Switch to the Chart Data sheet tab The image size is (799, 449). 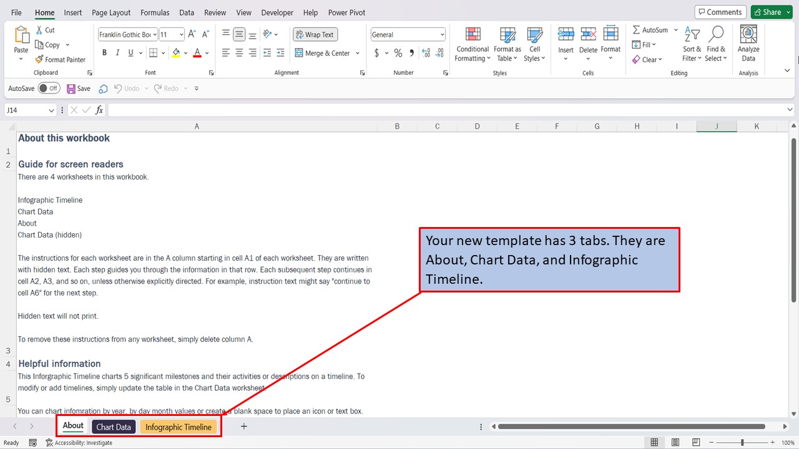(x=114, y=427)
